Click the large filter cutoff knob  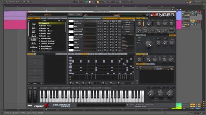click(149, 44)
